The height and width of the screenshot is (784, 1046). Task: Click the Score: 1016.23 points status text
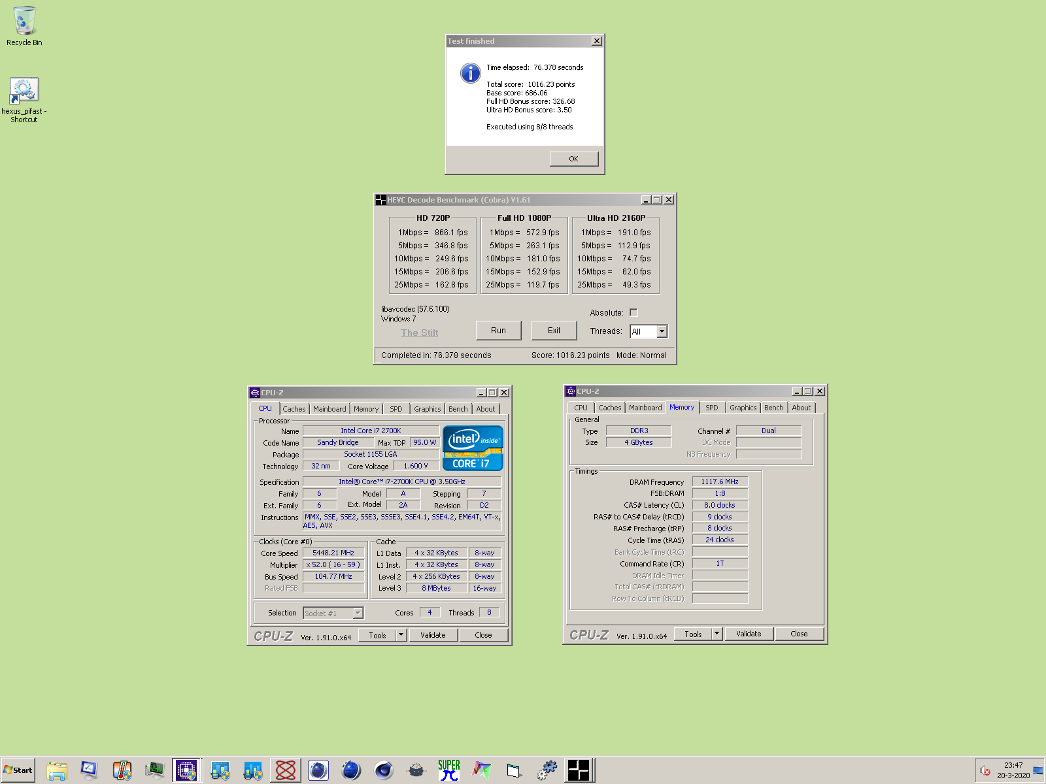pyautogui.click(x=570, y=355)
